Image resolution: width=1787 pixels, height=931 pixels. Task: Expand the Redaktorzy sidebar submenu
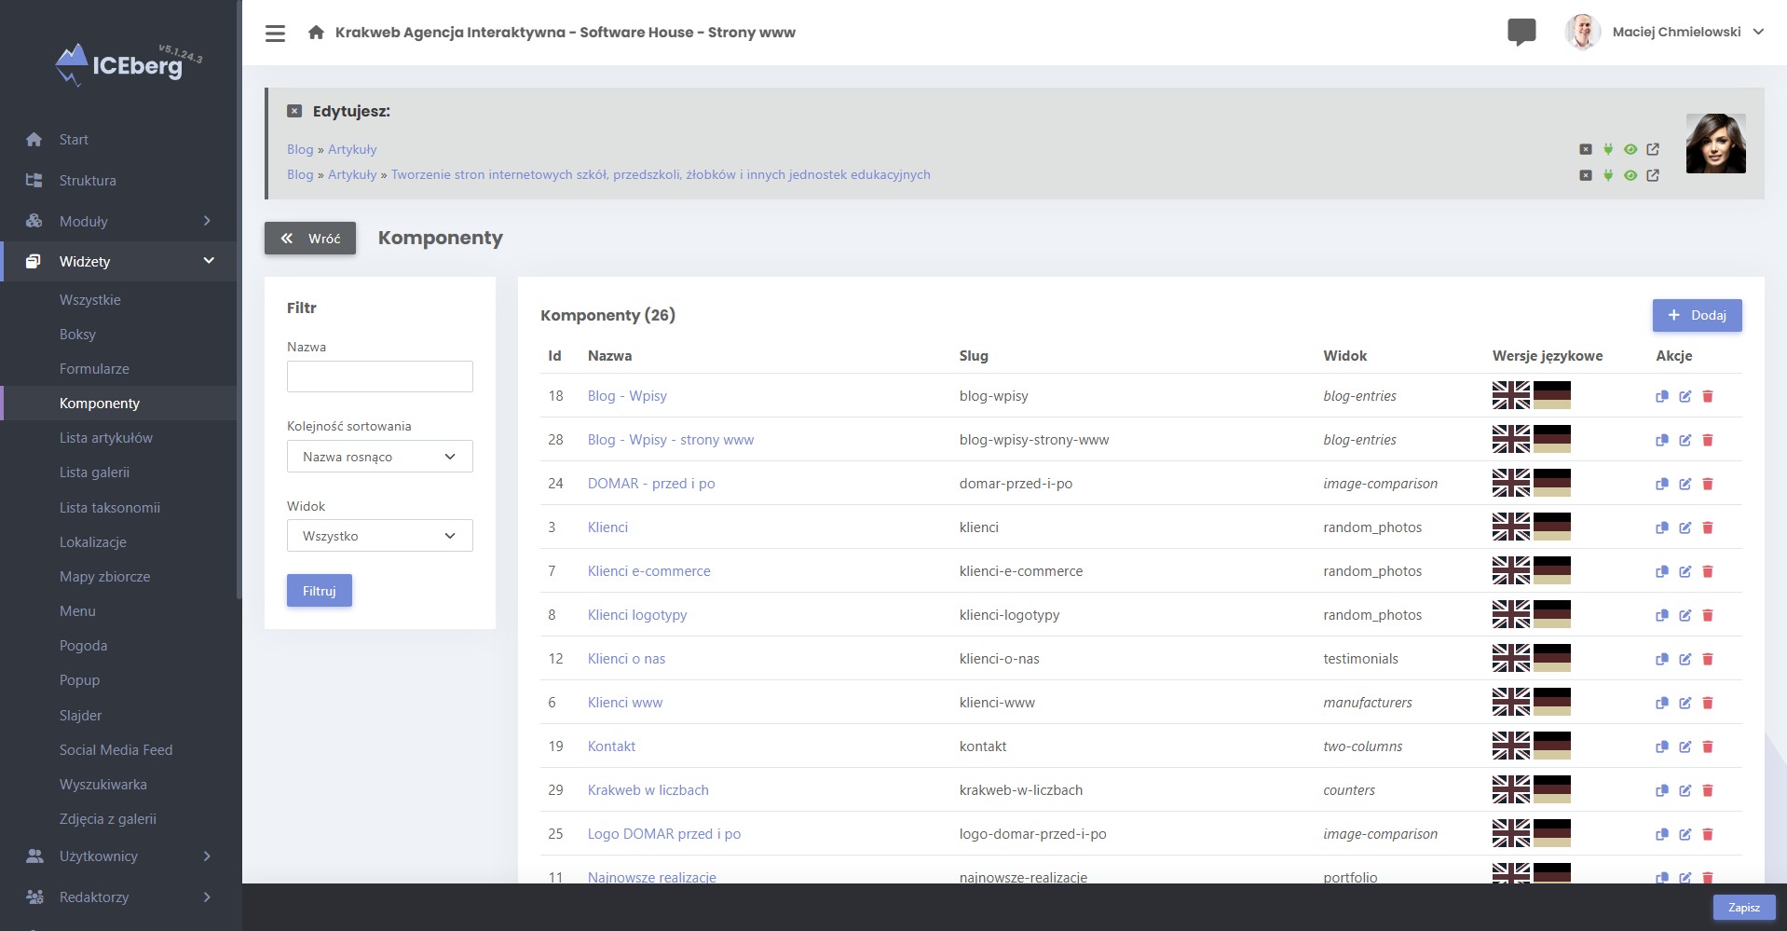point(207,897)
